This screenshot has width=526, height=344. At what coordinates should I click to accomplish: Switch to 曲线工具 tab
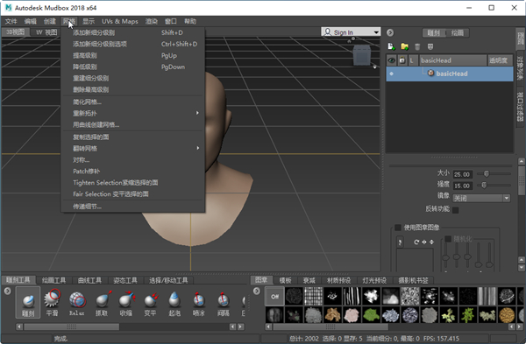point(89,280)
